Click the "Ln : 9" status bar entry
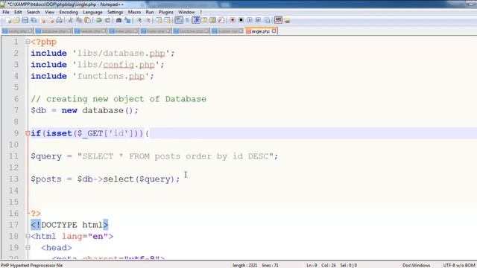 coord(312,265)
